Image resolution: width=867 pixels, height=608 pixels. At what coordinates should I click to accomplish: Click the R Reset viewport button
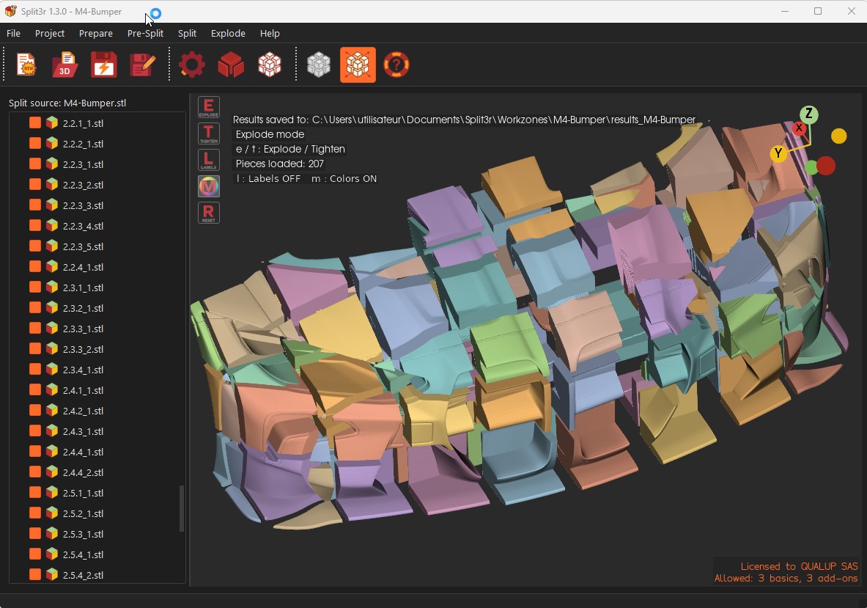point(208,213)
